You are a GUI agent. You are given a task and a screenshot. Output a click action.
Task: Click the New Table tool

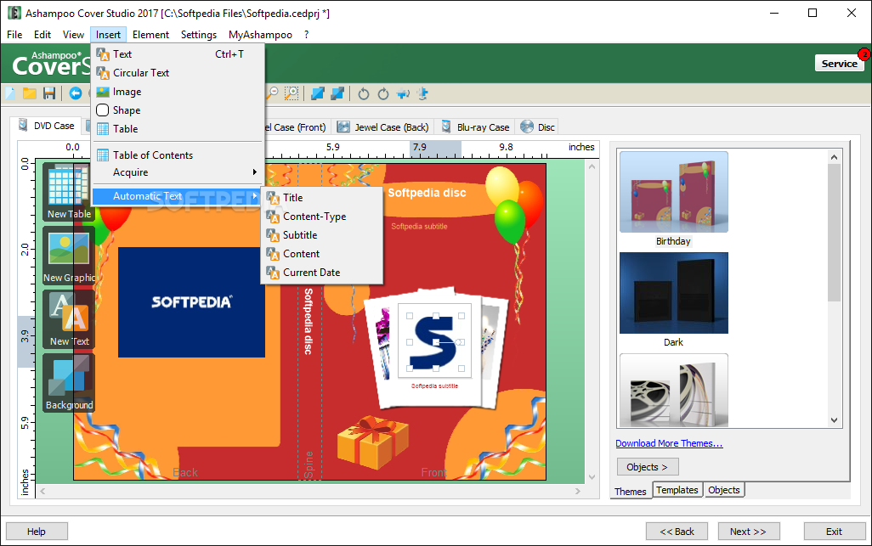[69, 192]
